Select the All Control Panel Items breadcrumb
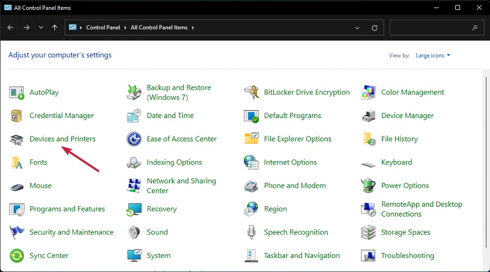The image size is (490, 272). click(x=160, y=28)
